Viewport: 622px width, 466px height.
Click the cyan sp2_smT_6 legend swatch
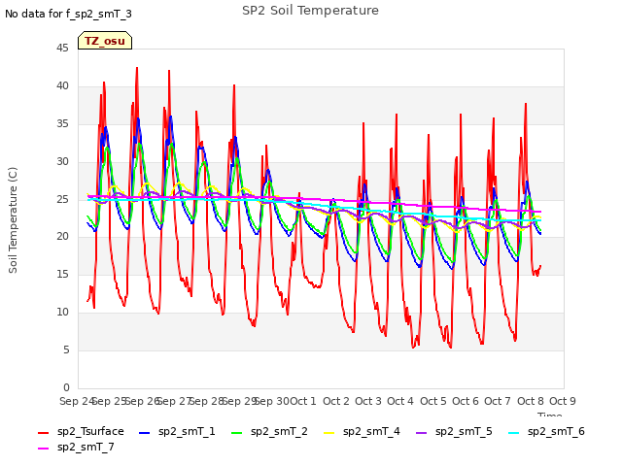[x=513, y=433]
